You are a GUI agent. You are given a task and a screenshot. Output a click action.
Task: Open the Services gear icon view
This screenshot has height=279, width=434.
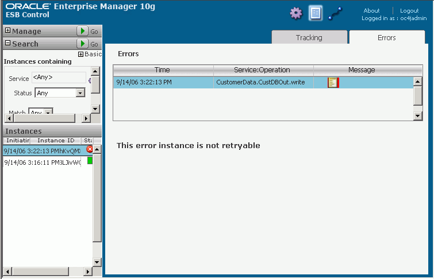coord(296,13)
